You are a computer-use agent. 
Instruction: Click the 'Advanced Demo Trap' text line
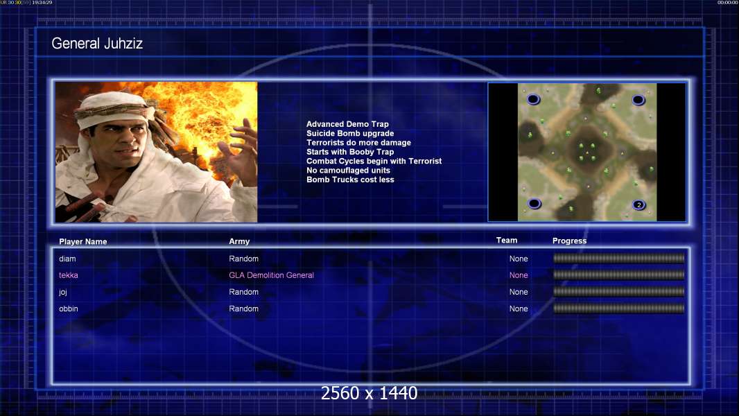click(347, 124)
